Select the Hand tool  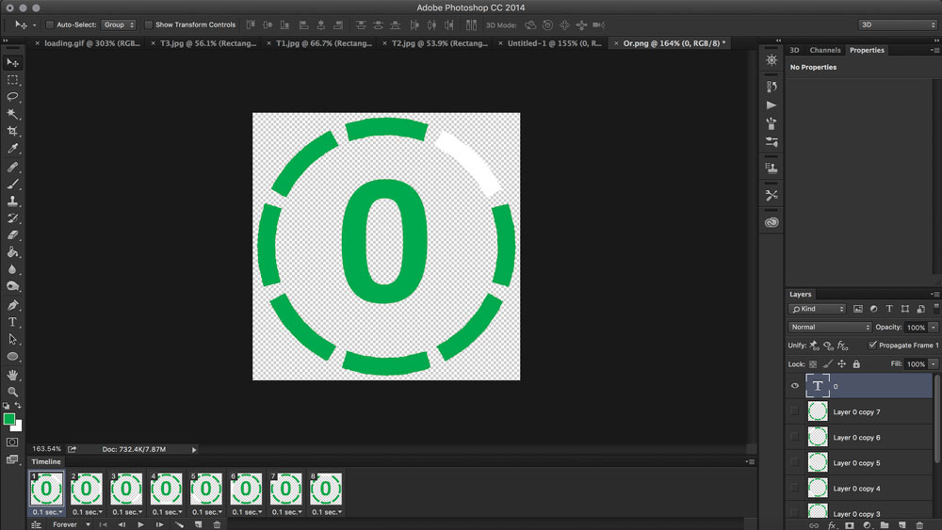click(13, 375)
